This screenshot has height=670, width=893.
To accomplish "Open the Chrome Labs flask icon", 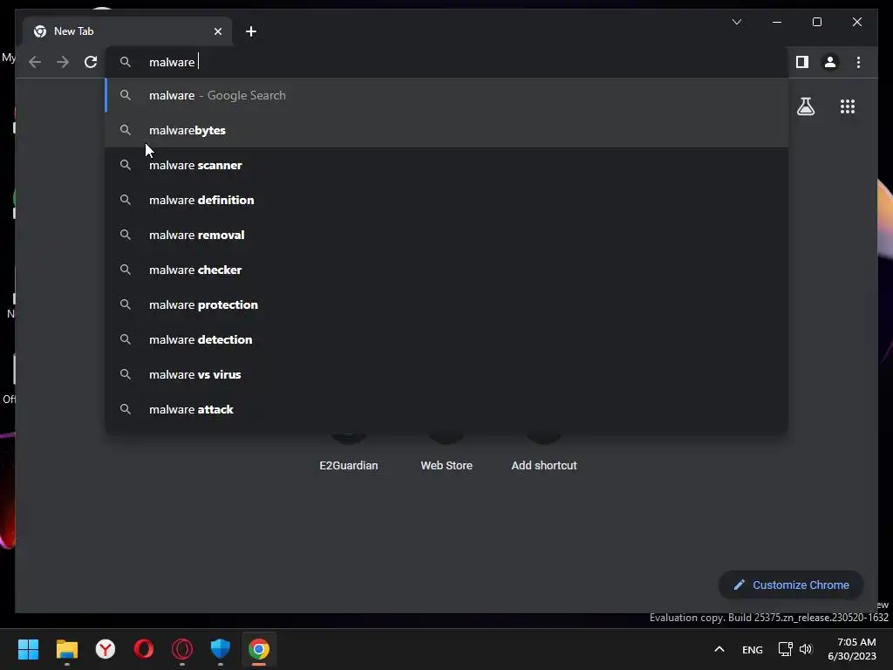I will pos(805,106).
